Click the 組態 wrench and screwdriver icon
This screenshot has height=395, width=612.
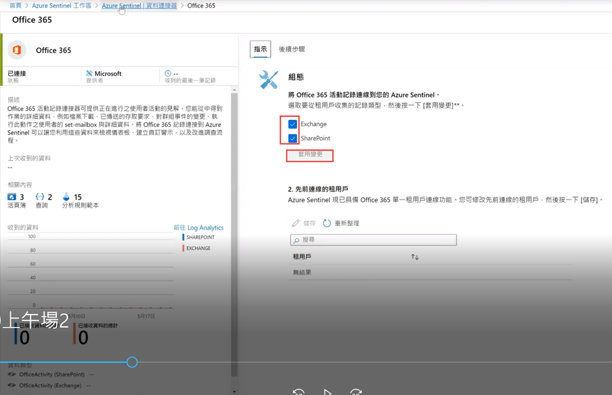[x=268, y=79]
